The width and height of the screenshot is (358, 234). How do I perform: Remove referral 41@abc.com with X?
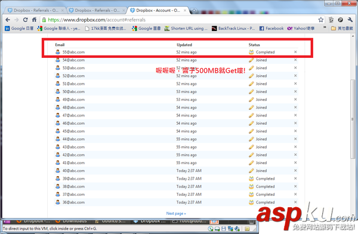[295, 162]
